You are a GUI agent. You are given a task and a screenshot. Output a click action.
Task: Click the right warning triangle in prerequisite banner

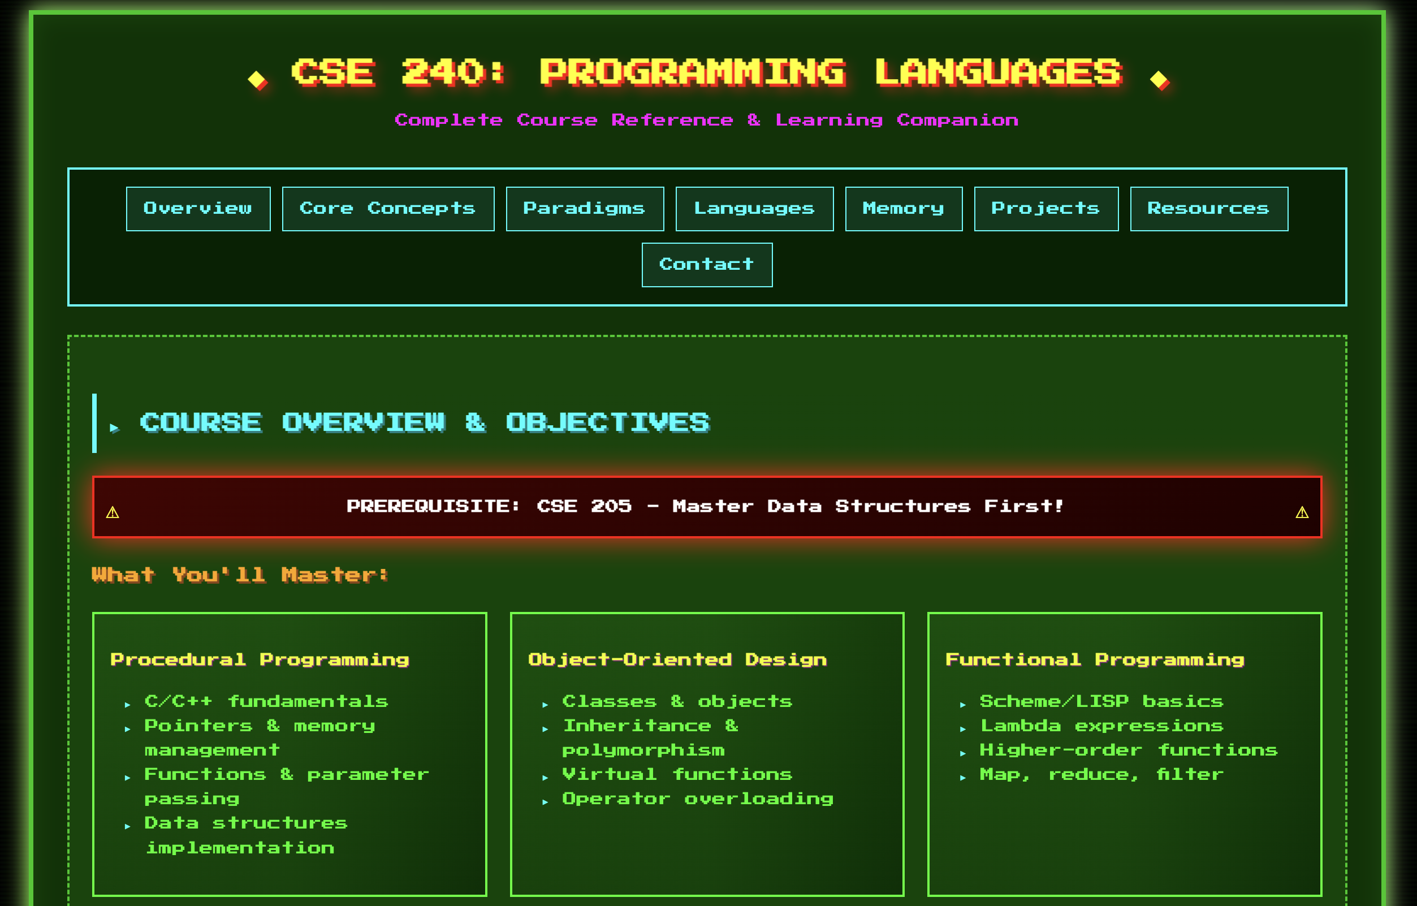(1302, 513)
